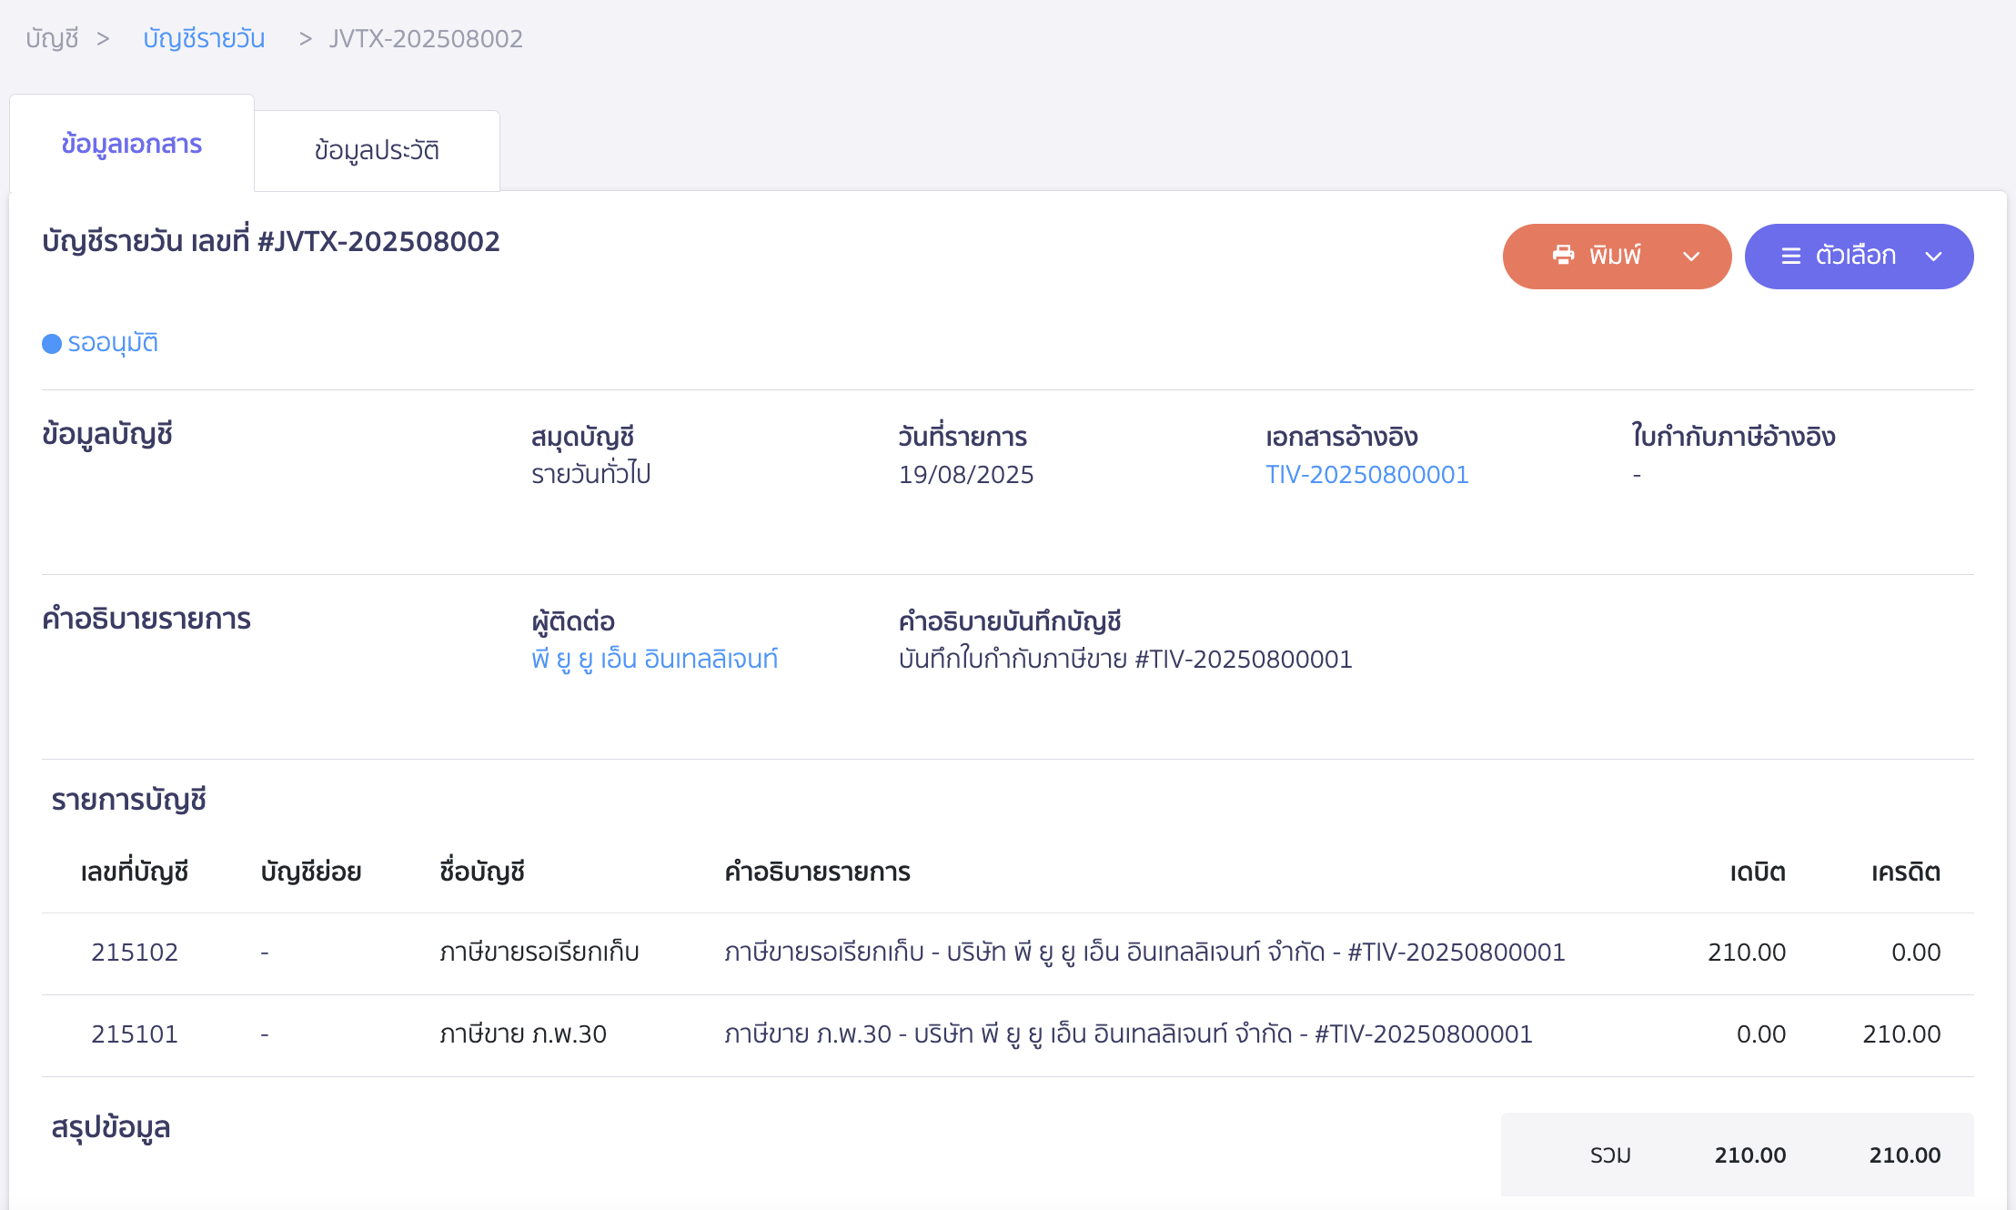Viewport: 2016px width, 1210px height.
Task: Click description of the 215102 row
Action: (x=1144, y=953)
